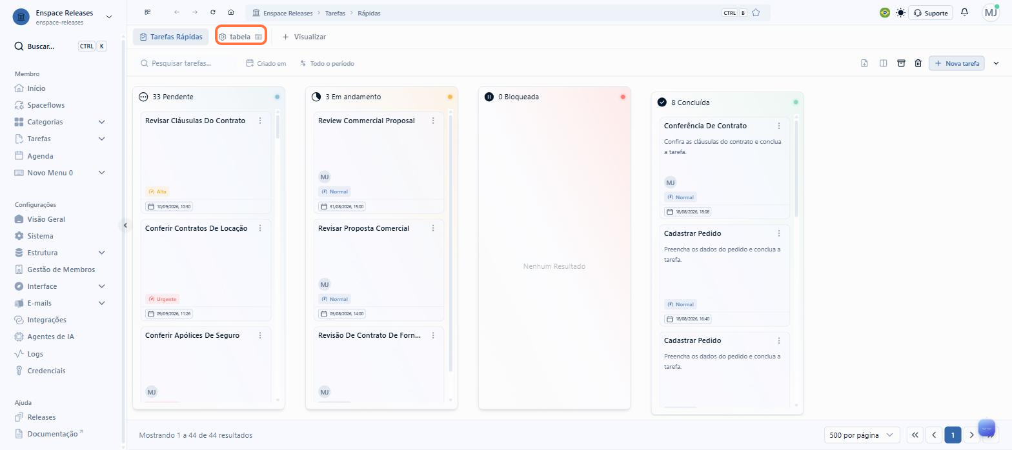Click the Suporte button
This screenshot has width=1012, height=450.
click(931, 13)
